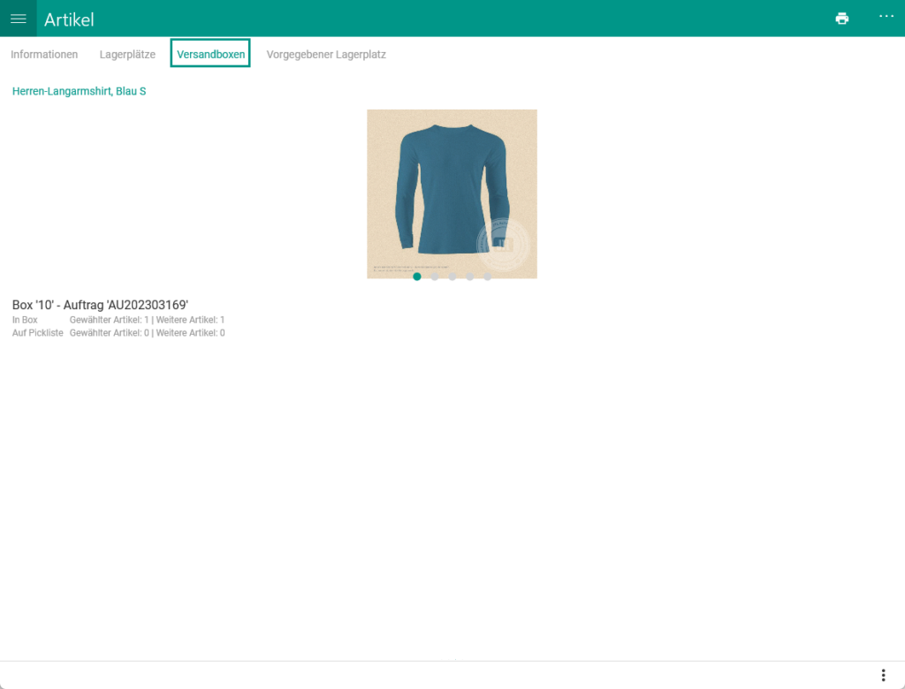Select the third carousel dot
Screen dimensions: 905x689
point(452,276)
